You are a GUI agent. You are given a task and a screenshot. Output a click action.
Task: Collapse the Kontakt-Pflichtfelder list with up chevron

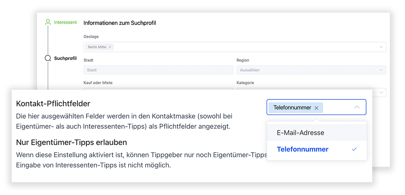pos(357,107)
